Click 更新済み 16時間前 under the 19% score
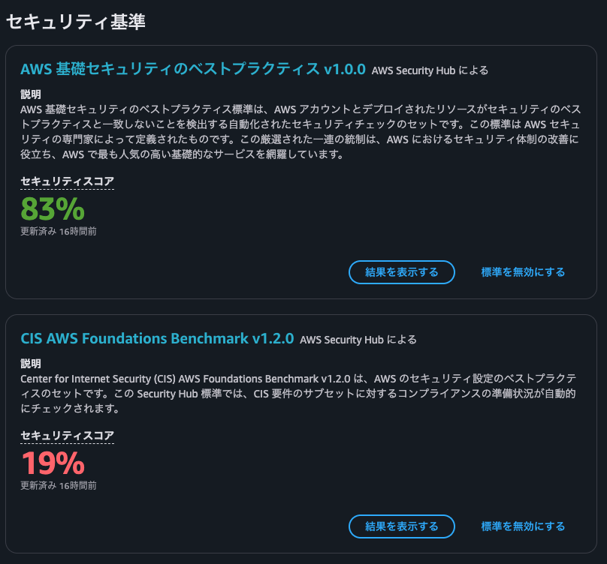The image size is (607, 564). (59, 485)
